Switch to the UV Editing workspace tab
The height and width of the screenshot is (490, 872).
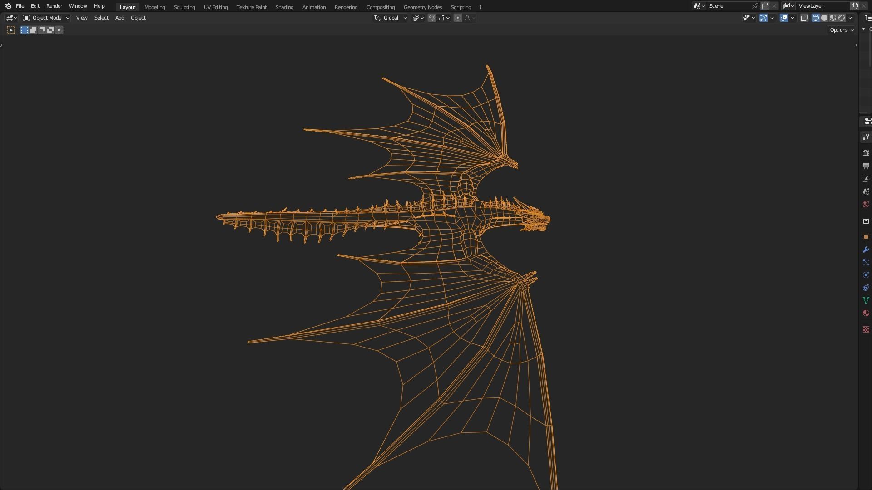tap(216, 7)
